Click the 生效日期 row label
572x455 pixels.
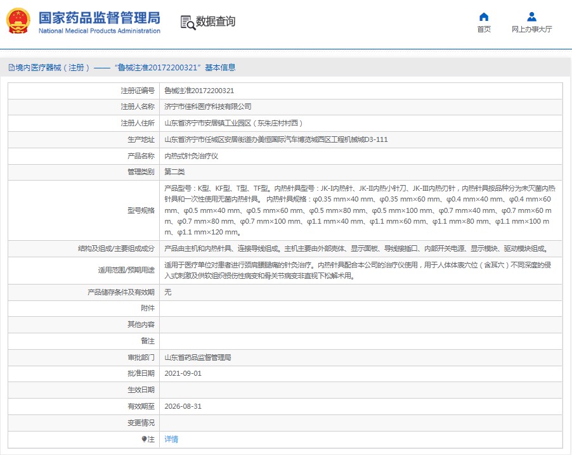[x=141, y=390]
